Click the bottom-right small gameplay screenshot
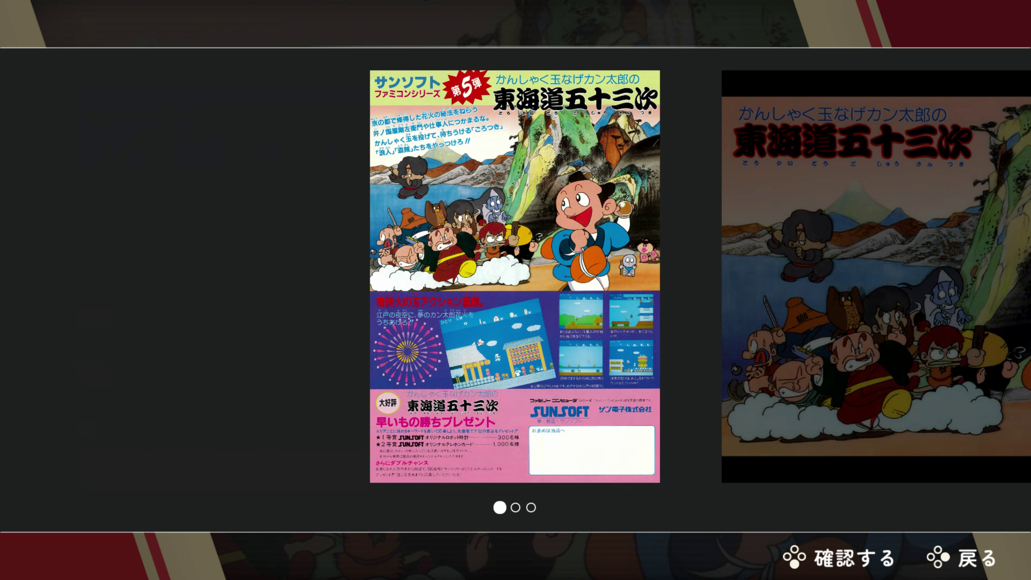This screenshot has height=580, width=1031. [x=631, y=358]
